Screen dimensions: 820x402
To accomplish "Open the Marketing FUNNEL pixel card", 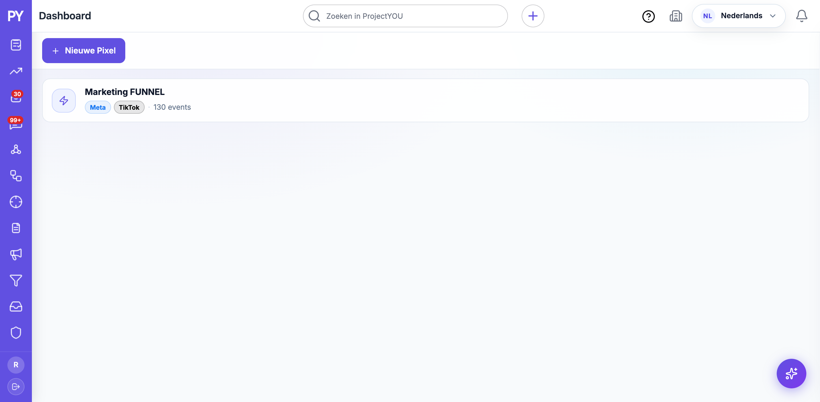I will tap(426, 100).
